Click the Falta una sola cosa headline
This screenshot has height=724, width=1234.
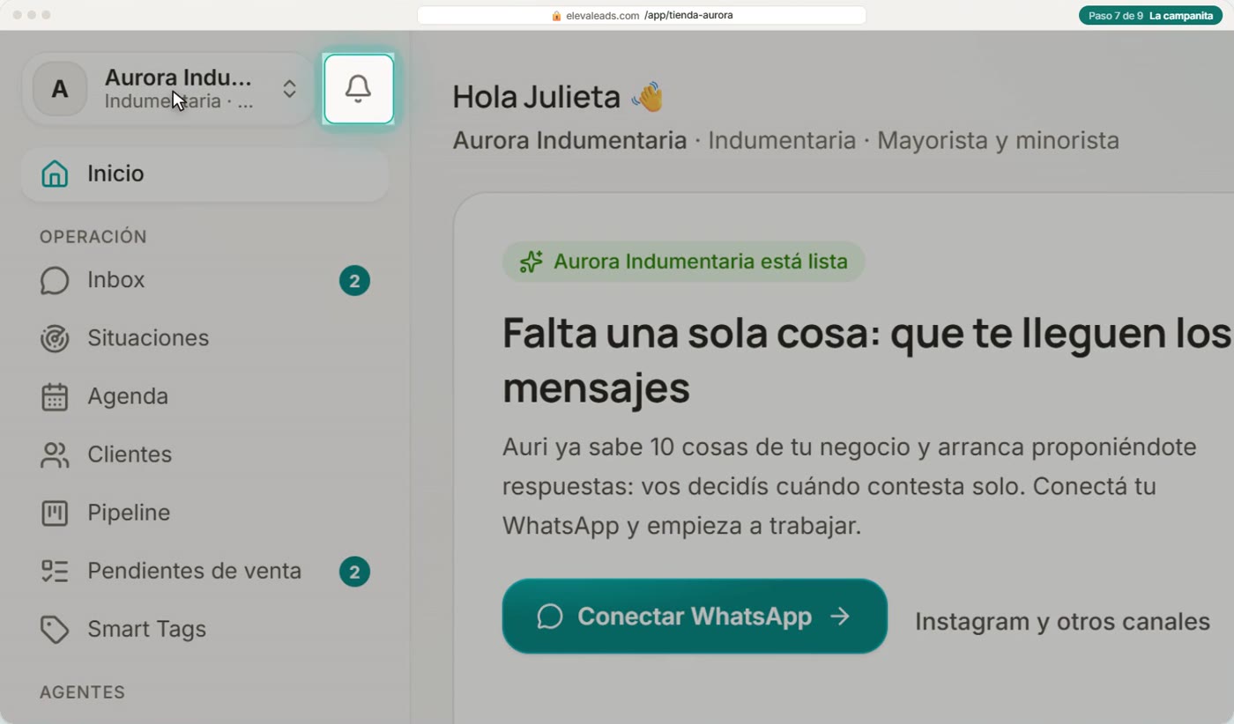pyautogui.click(x=866, y=360)
